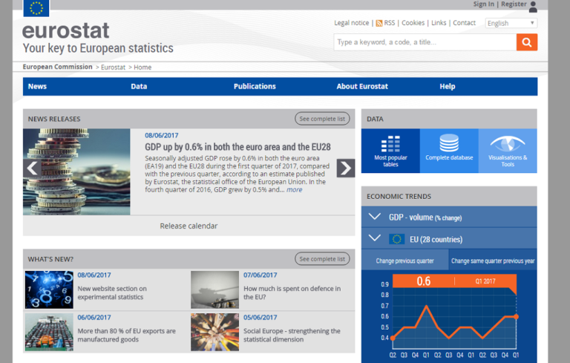Open Visualisations & Tools tile
This screenshot has width=570, height=363.
508,151
